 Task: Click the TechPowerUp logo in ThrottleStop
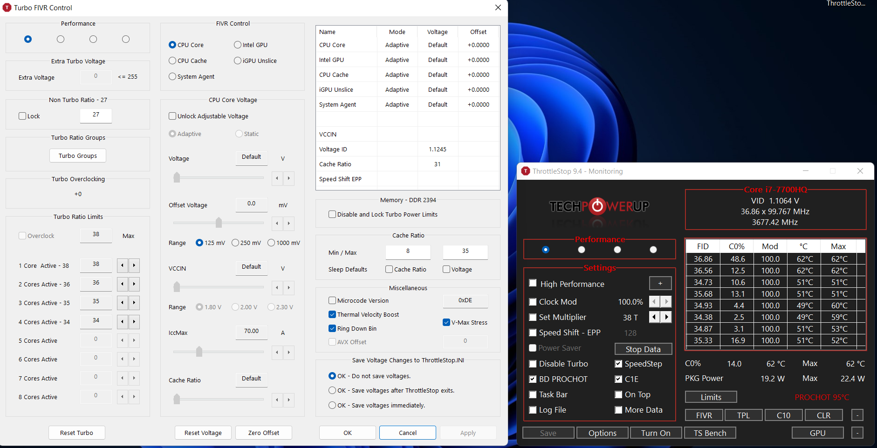pyautogui.click(x=599, y=206)
